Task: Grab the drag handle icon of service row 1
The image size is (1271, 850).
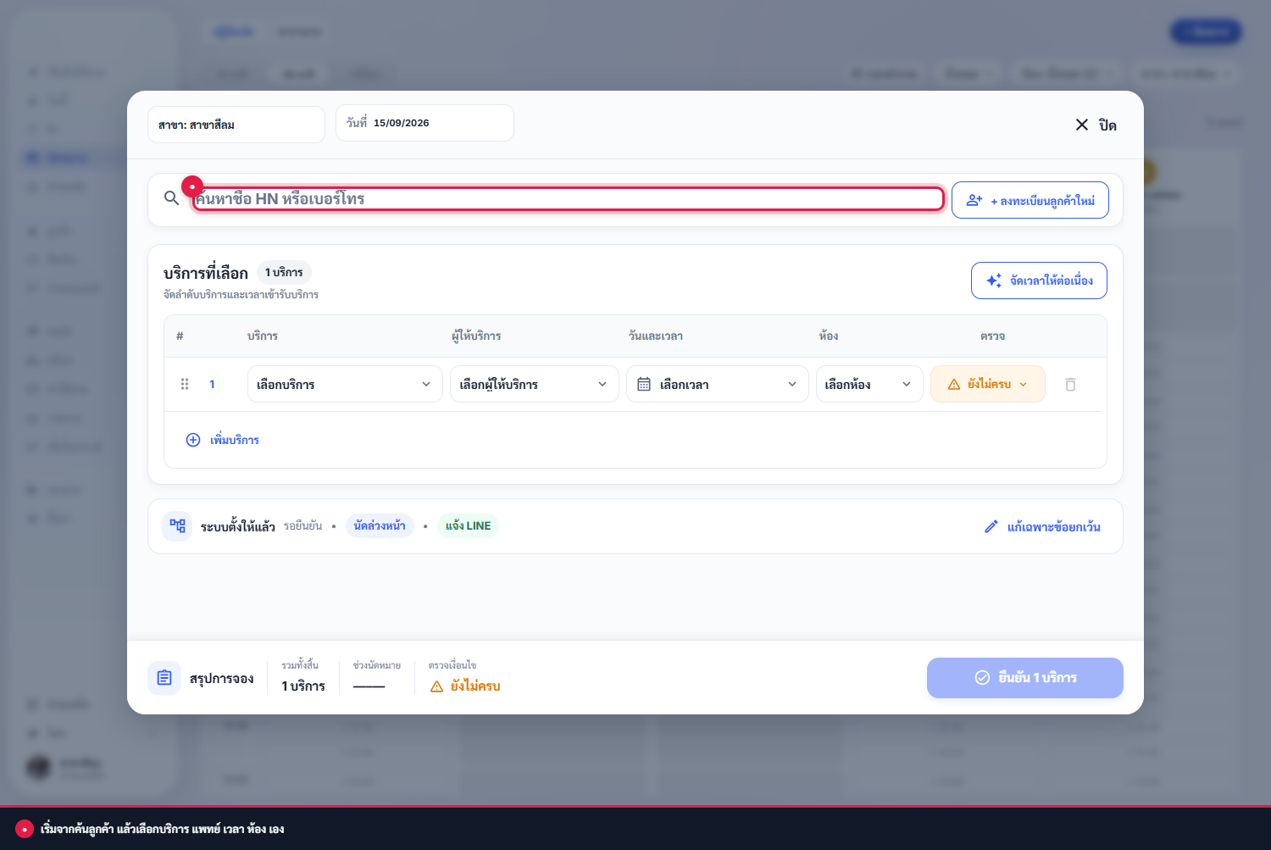Action: pyautogui.click(x=185, y=384)
